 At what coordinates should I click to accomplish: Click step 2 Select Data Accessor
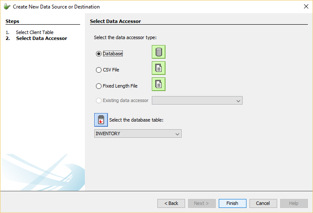click(41, 38)
